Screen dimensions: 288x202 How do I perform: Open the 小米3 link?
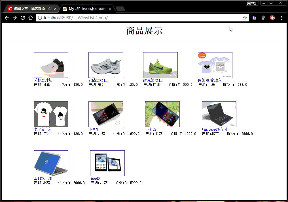[x=93, y=129]
